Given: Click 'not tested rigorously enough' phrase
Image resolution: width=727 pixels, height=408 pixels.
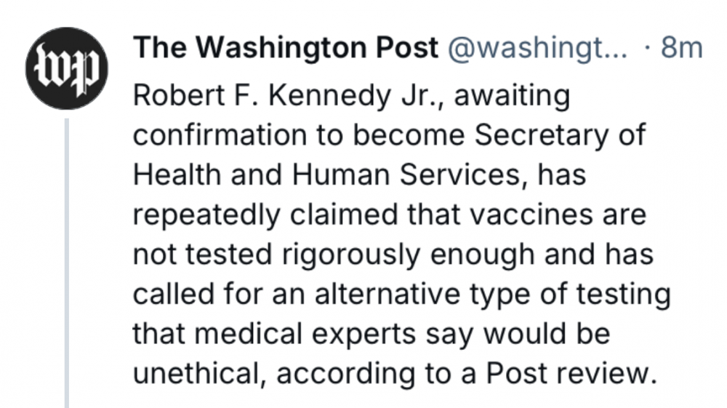Looking at the screenshot, I should point(318,256).
